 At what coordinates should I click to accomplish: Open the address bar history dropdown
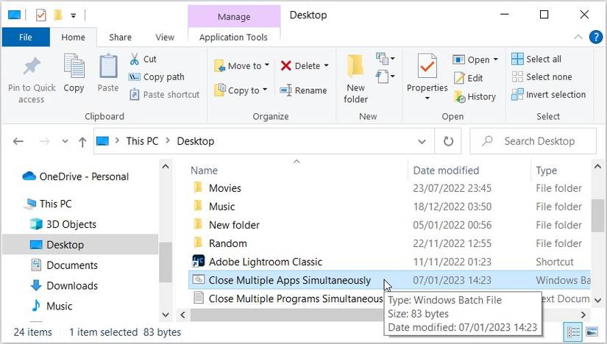click(422, 141)
